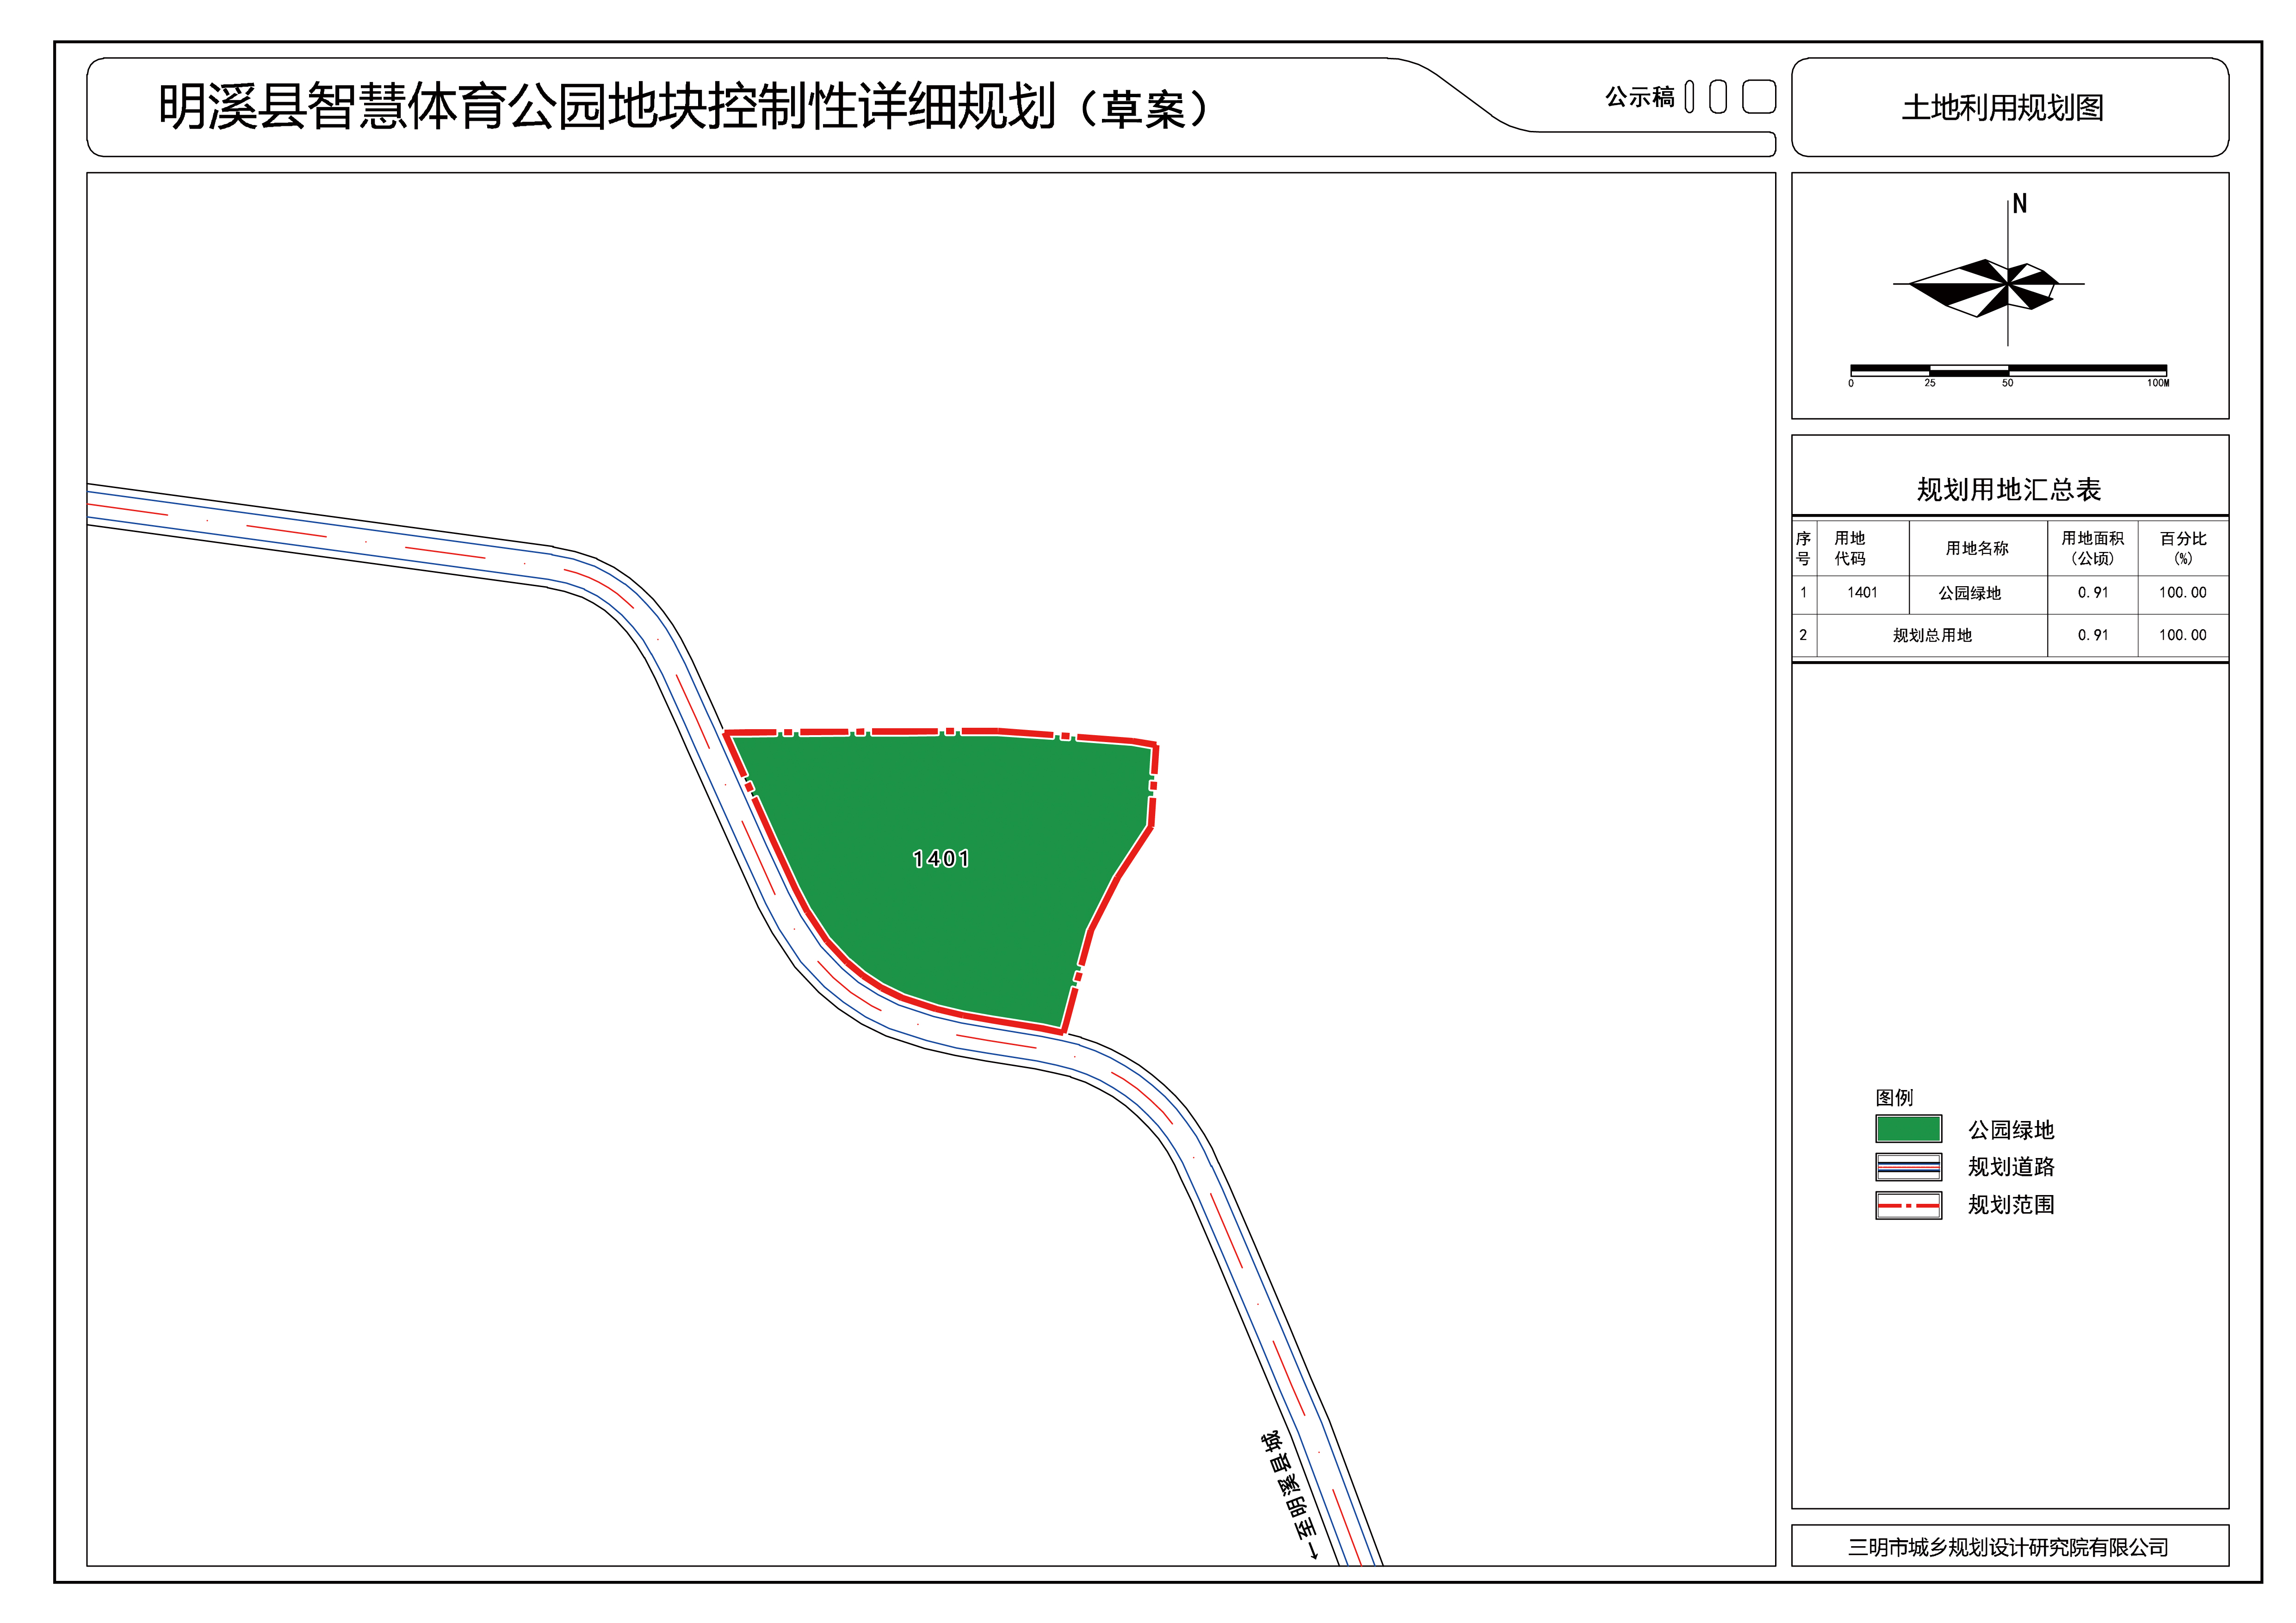Click the second pill shape beside 公示稿
This screenshot has width=2296, height=1623.
click(x=1718, y=97)
